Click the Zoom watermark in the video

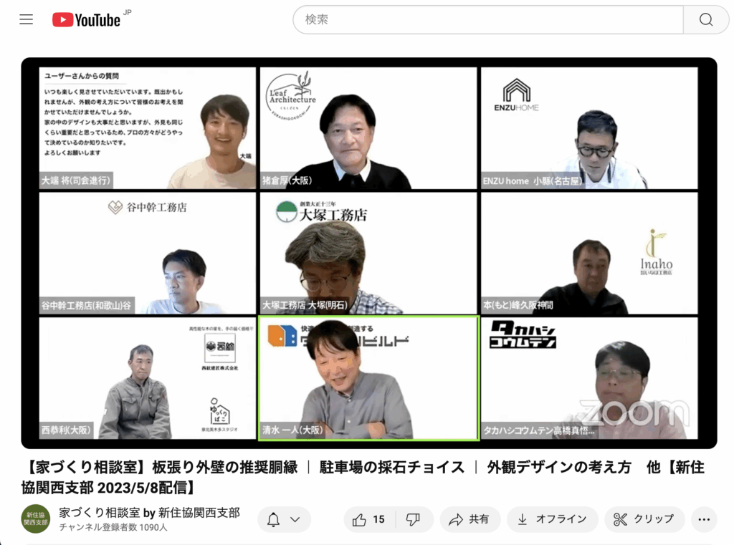(634, 414)
